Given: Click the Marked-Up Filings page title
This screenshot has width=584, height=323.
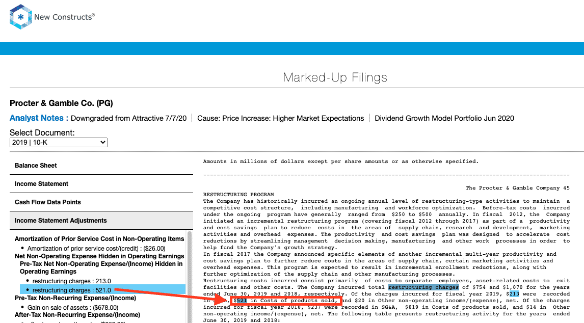Looking at the screenshot, I should [335, 77].
